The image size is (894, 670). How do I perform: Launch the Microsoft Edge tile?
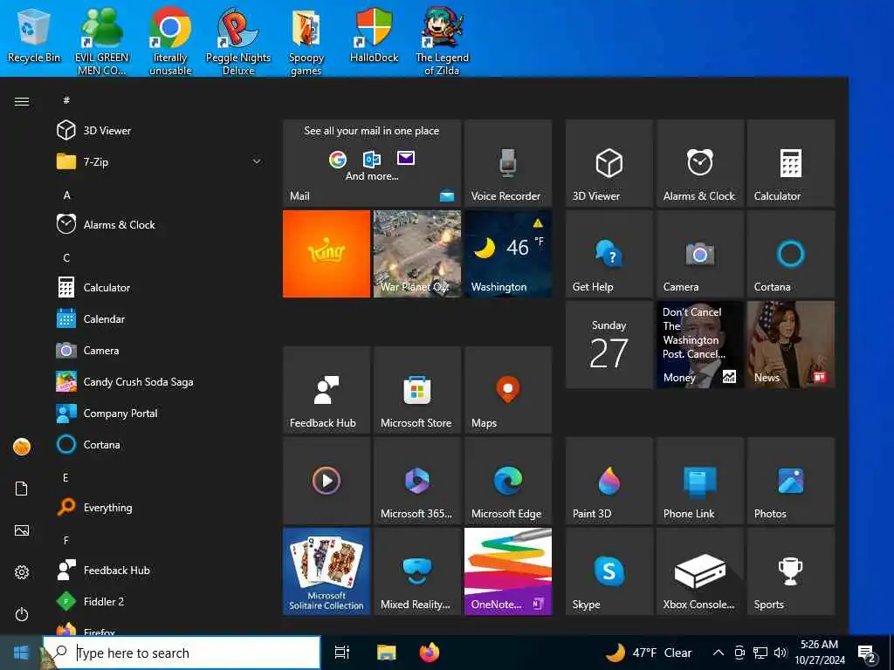508,481
